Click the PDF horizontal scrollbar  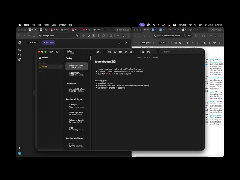click(172, 156)
